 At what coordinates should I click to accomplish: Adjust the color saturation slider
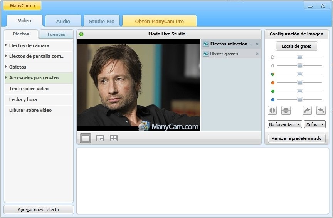[x=299, y=74]
